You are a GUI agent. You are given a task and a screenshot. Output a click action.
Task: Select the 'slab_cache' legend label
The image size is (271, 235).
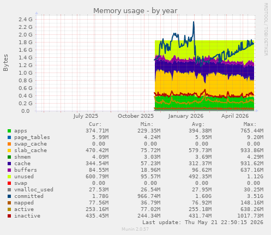pyautogui.click(x=31, y=150)
